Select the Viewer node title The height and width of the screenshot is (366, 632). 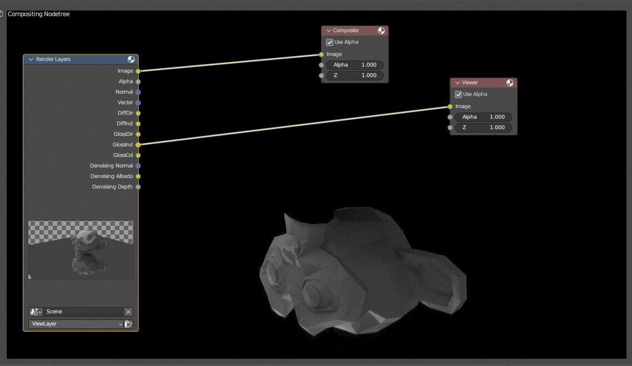[470, 83]
